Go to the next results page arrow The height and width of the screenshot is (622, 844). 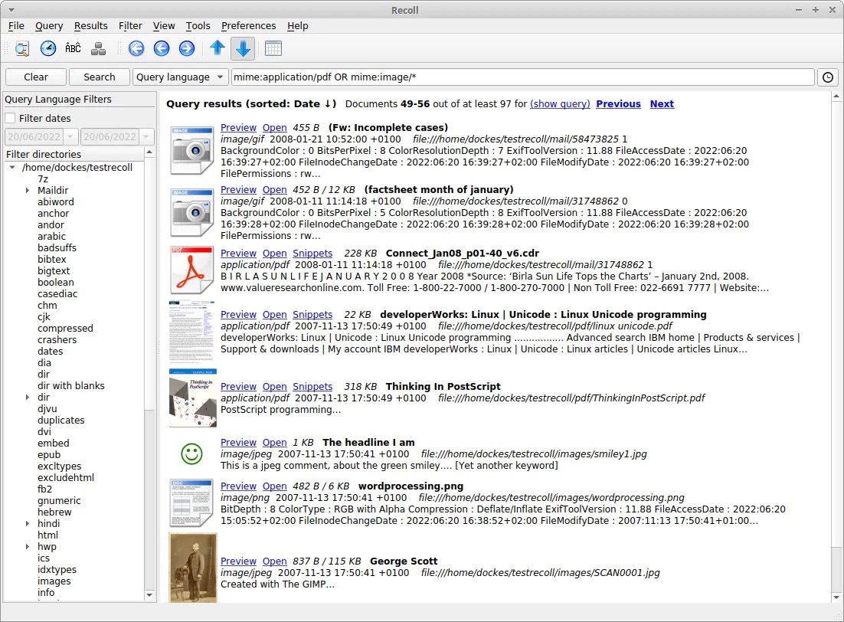(x=186, y=48)
